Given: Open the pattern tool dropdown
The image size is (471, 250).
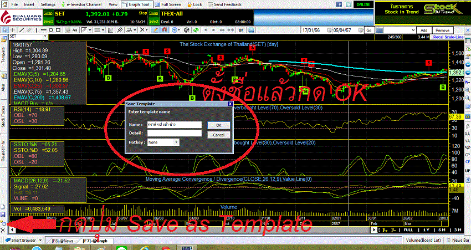Looking at the screenshot, I should (x=135, y=30).
